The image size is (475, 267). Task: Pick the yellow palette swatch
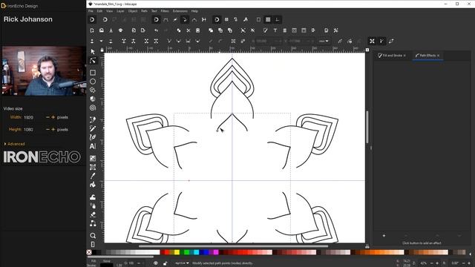(177, 252)
